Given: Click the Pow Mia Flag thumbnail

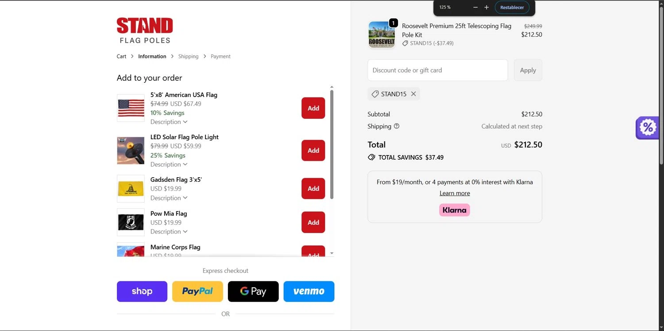Looking at the screenshot, I should pos(131,222).
